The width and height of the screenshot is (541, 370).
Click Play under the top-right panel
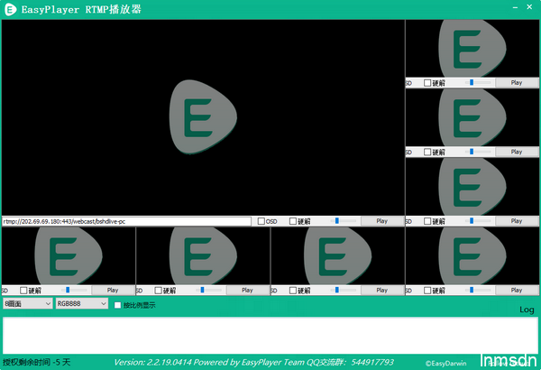point(517,82)
